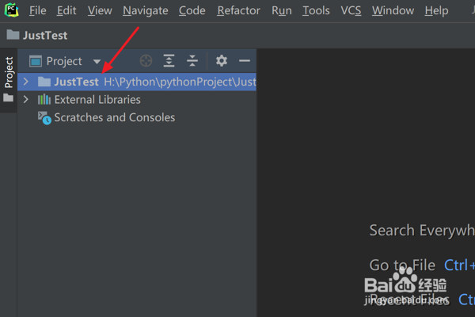
Task: Click the Go to File hint text
Action: [x=402, y=265]
